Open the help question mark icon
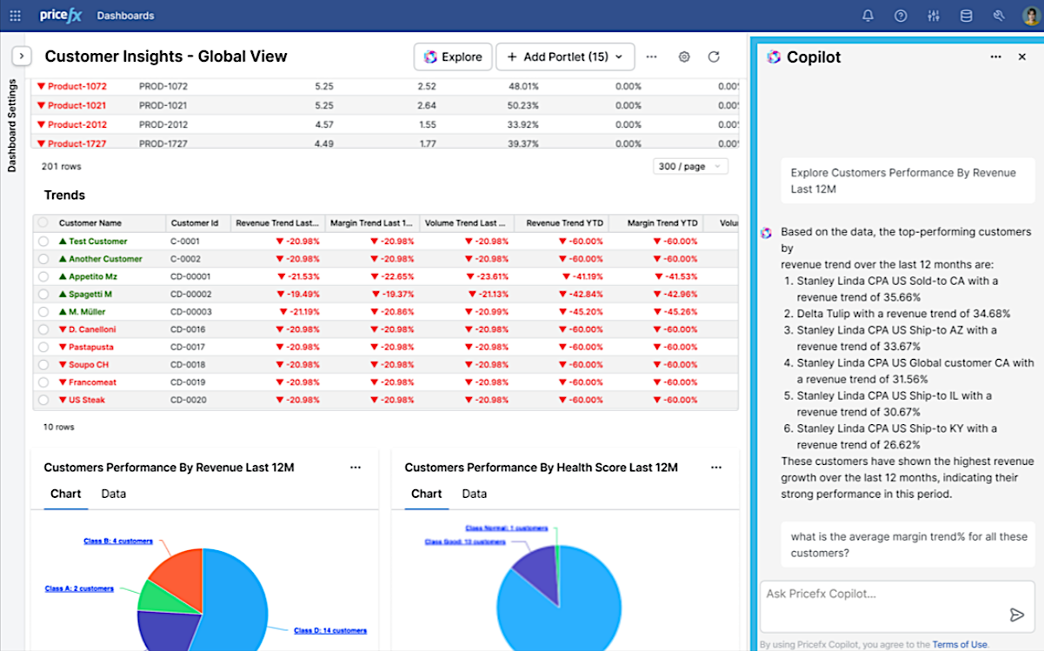 point(901,16)
